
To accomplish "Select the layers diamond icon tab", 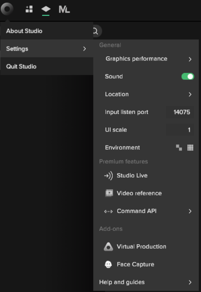I will coord(46,9).
